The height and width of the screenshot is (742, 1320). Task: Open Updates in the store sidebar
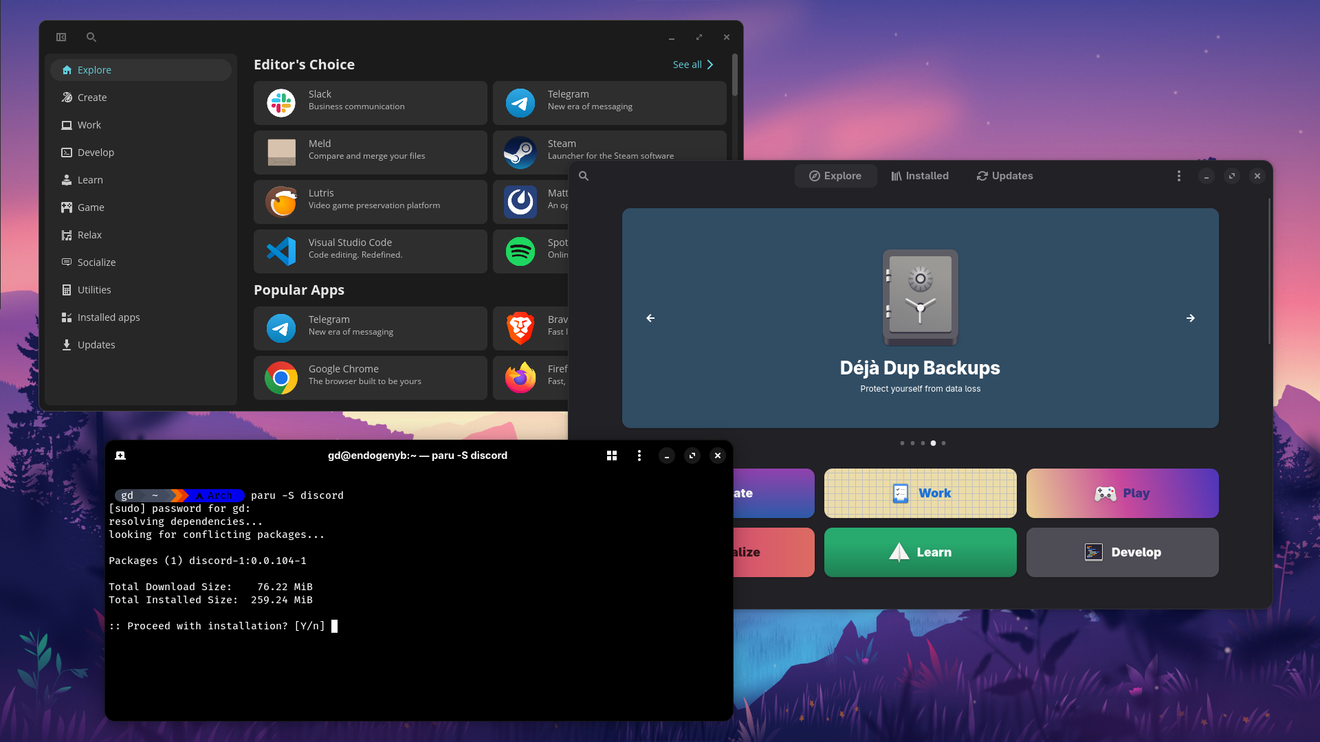[x=141, y=345]
